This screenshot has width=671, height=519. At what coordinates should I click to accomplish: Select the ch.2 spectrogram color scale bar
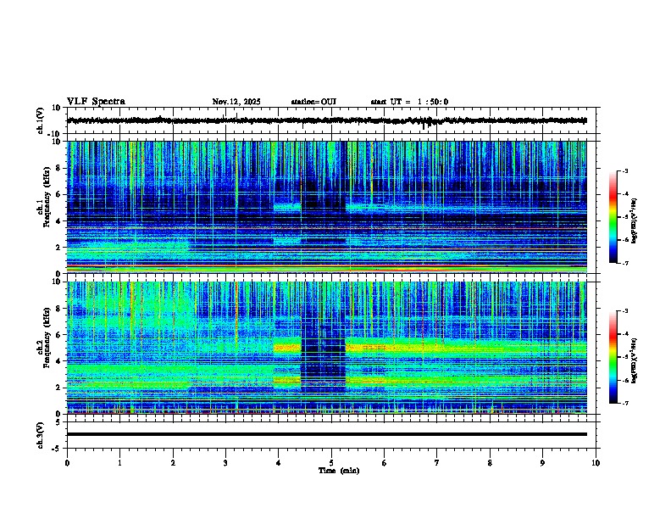coord(613,357)
